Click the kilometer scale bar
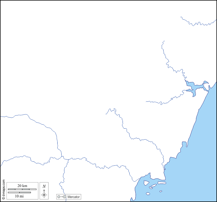 [22, 189]
